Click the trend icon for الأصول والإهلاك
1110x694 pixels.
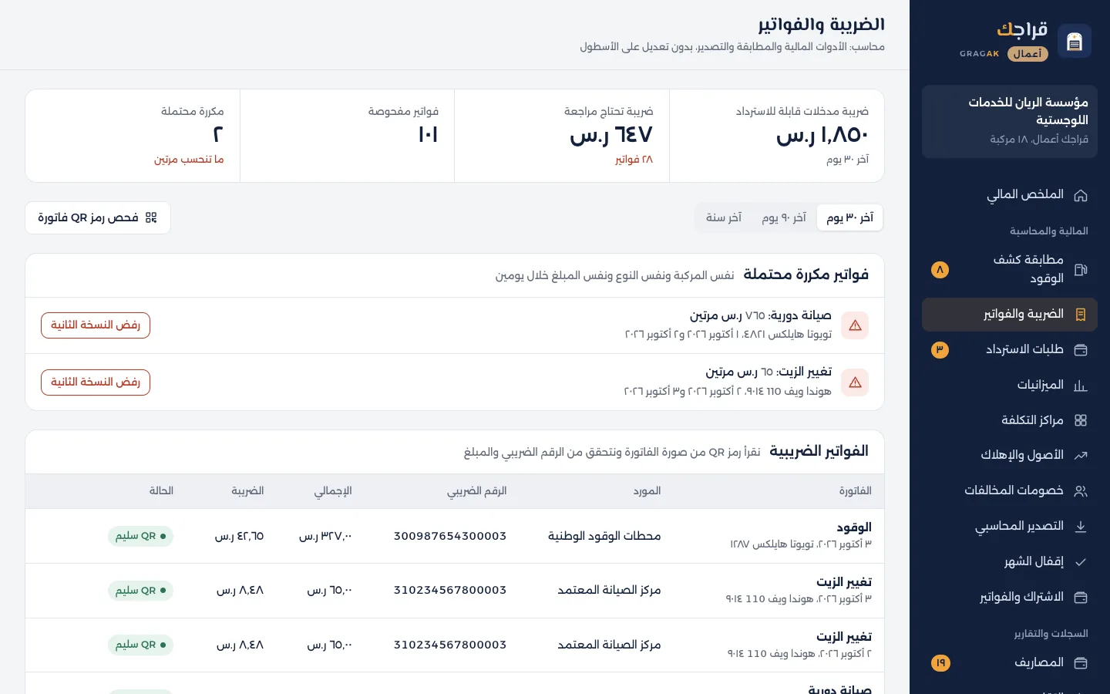1081,456
